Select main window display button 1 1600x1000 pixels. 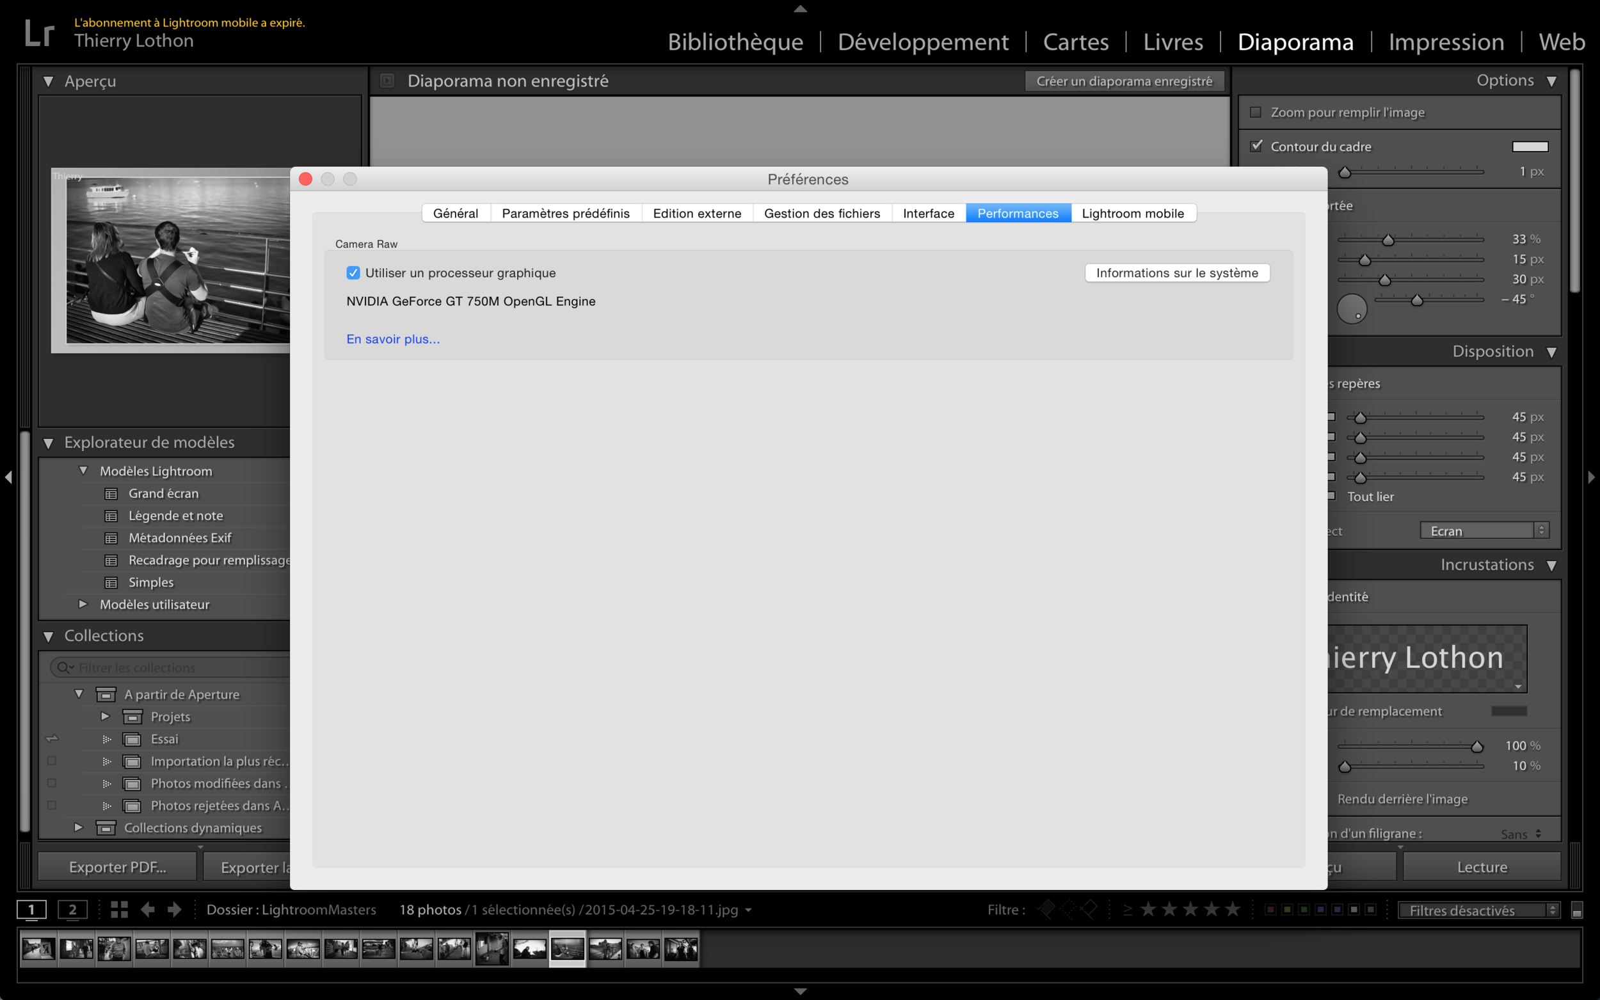(x=31, y=909)
